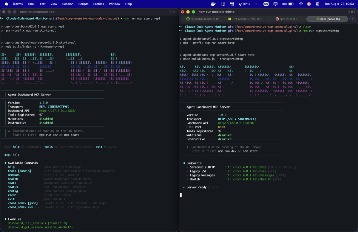This screenshot has height=232, width=358.
Task: Open the Edit menu
Action: [43, 4]
